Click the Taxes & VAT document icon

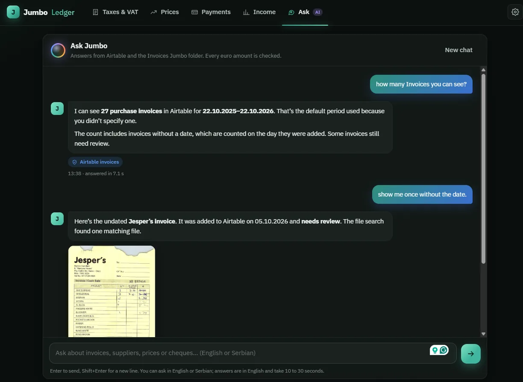96,12
